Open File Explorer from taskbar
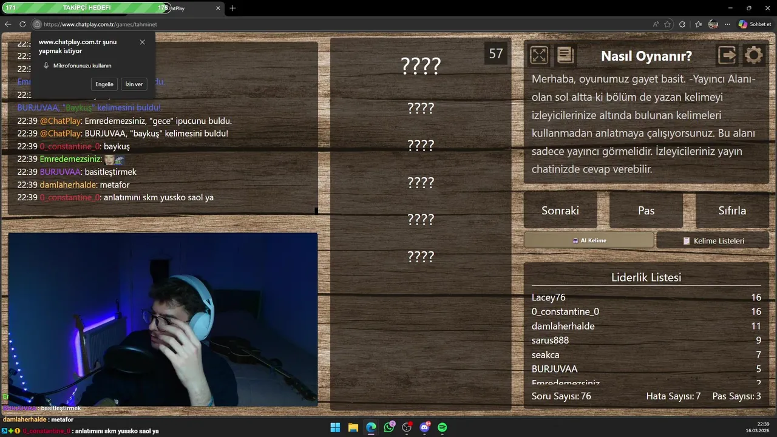This screenshot has height=437, width=777. (353, 427)
